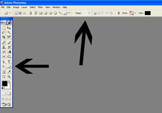Enable Fill Pixels mode
This screenshot has width=162, height=113.
click(x=24, y=13)
